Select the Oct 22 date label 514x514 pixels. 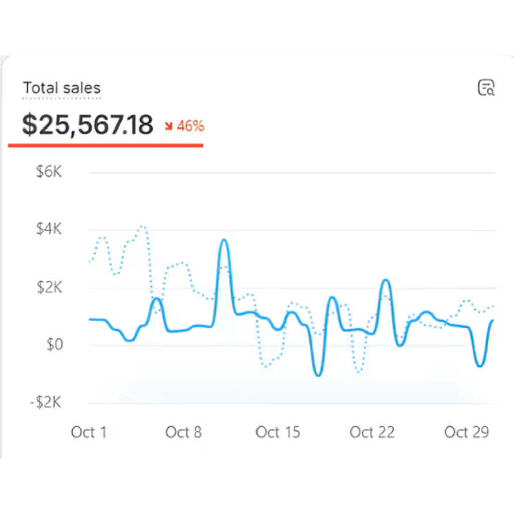point(372,432)
